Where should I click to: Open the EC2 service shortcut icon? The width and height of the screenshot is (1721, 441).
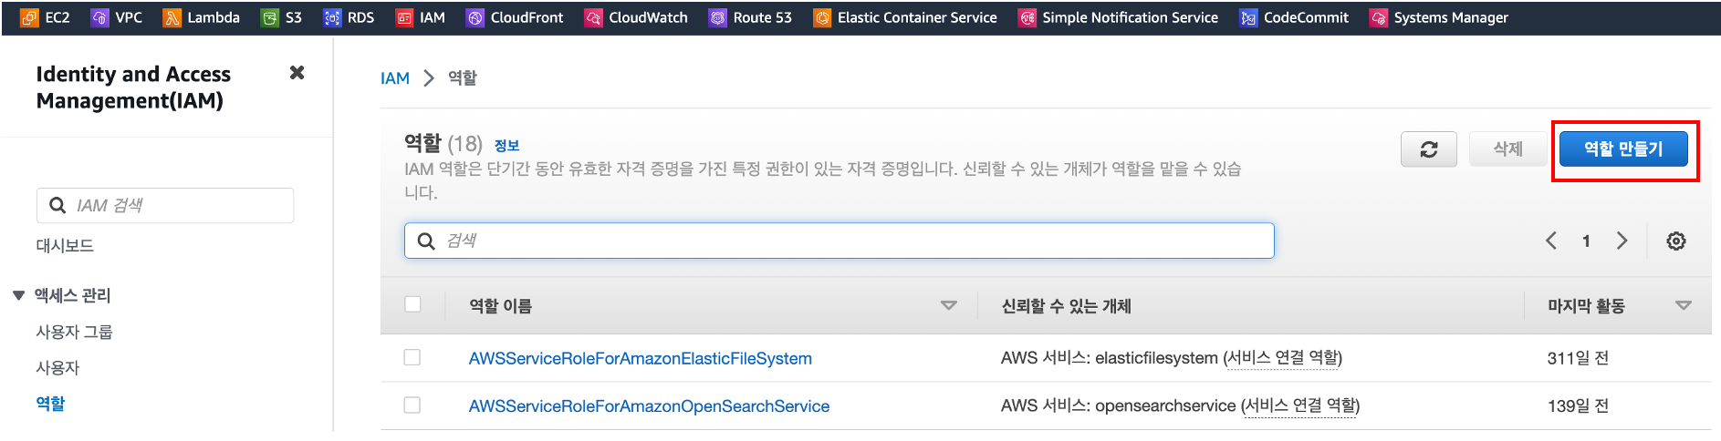tap(29, 17)
